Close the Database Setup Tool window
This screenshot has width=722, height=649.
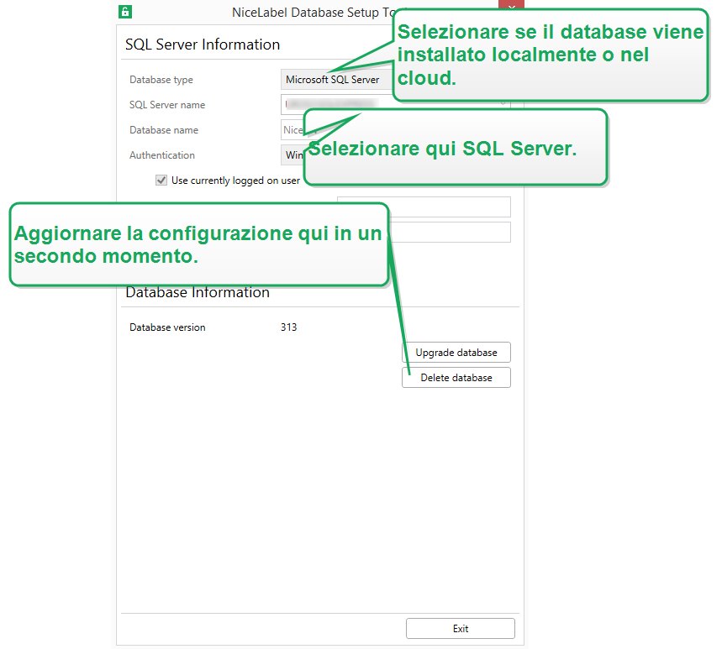(x=511, y=6)
